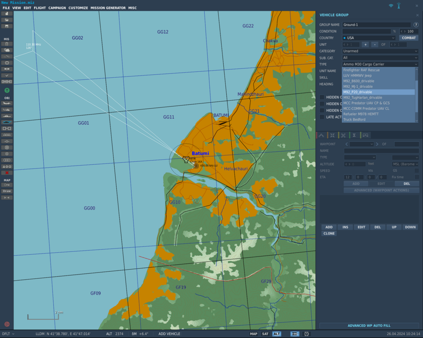
Task: Select M92_P20_drivable from the type list
Action: [x=357, y=92]
